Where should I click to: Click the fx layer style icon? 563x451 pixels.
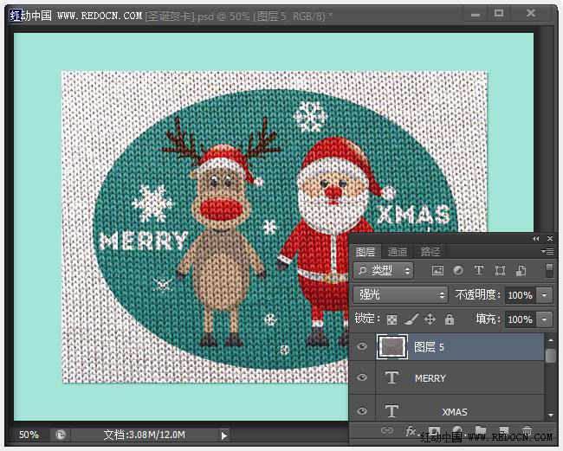pos(411,430)
